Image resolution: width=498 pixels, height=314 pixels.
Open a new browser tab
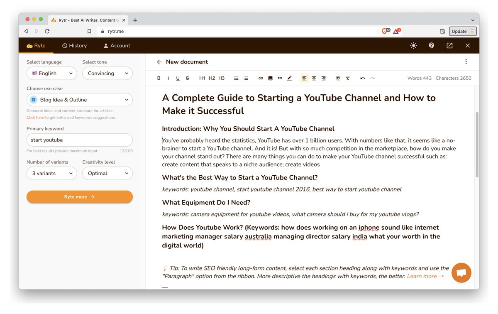tap(135, 20)
